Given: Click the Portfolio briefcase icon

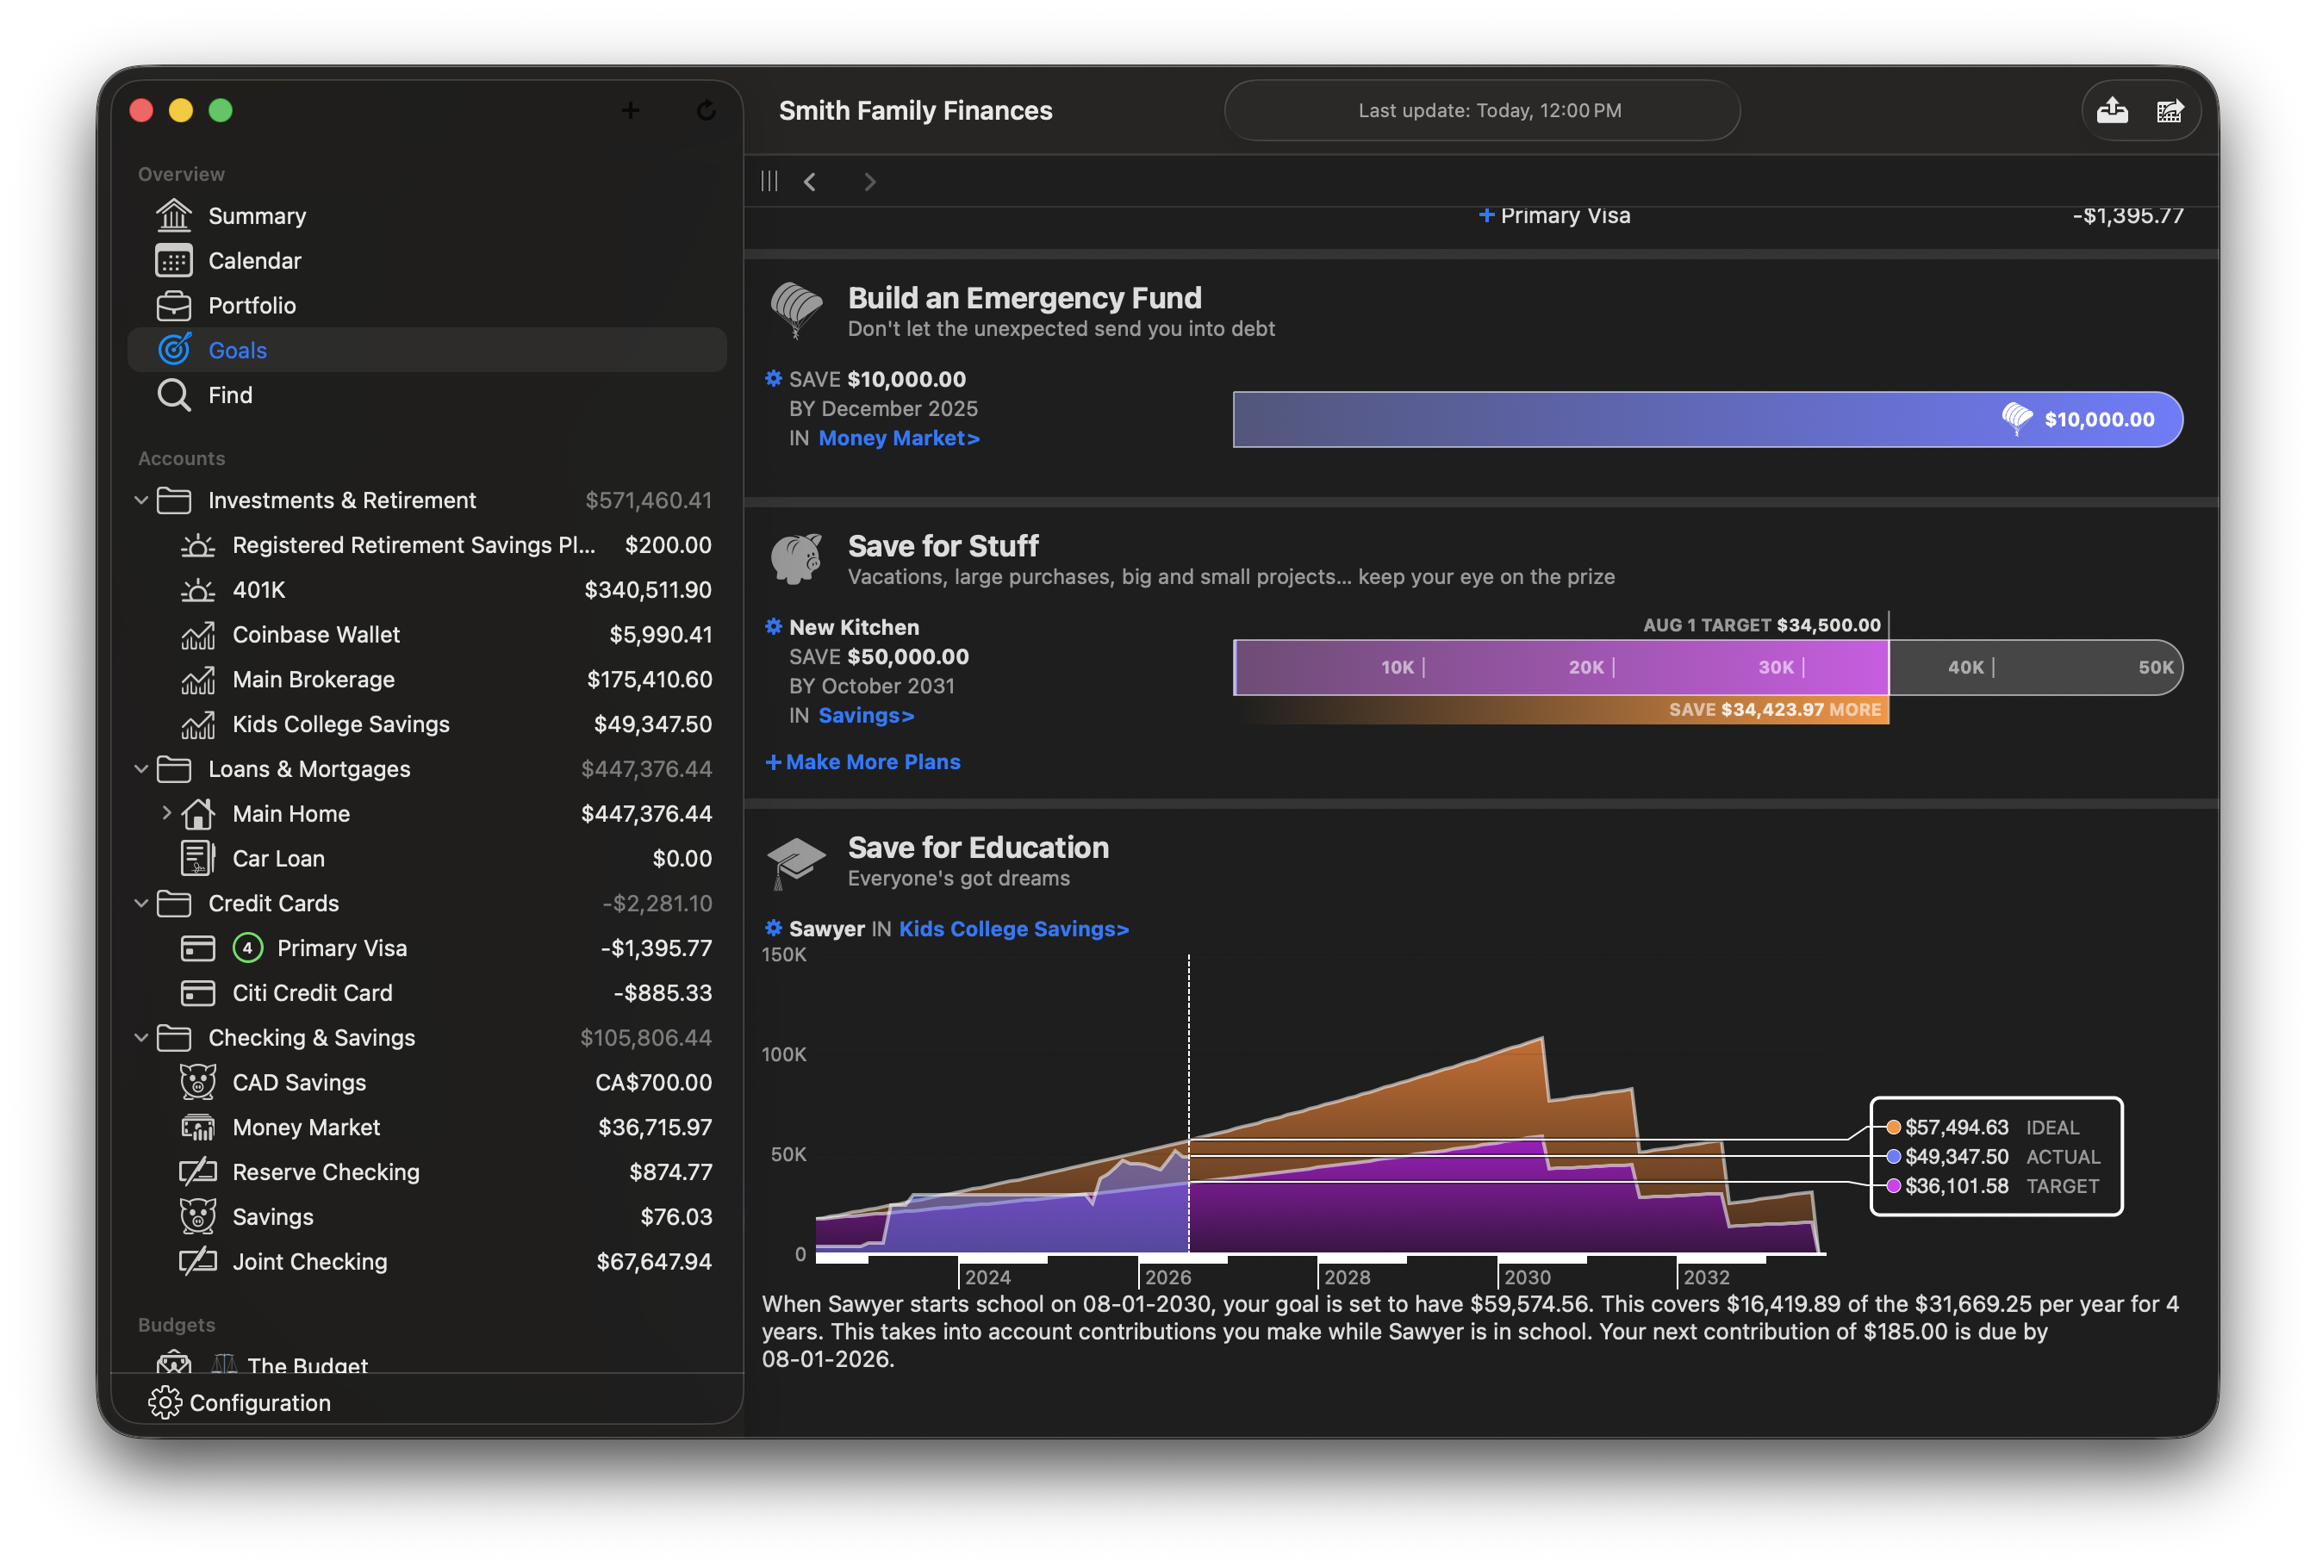Looking at the screenshot, I should pyautogui.click(x=173, y=305).
